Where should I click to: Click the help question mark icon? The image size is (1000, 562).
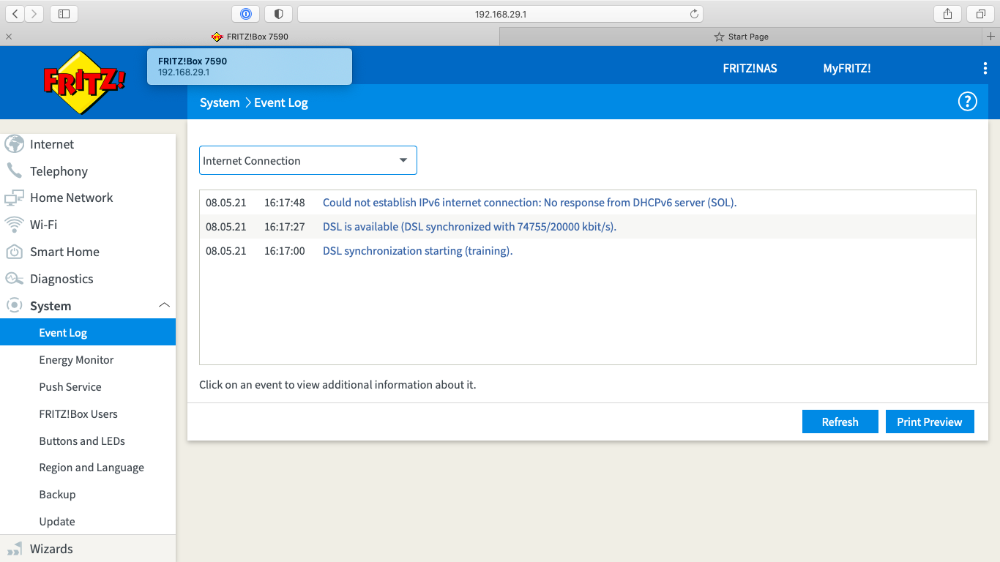pyautogui.click(x=968, y=101)
